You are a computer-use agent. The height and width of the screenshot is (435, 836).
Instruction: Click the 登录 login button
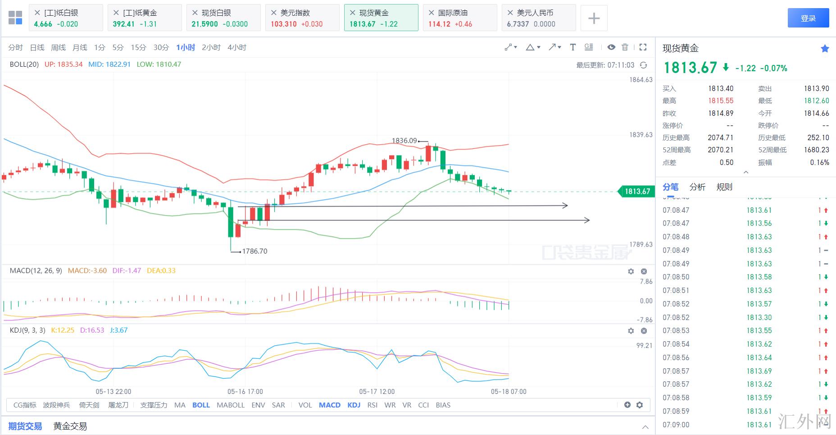[x=808, y=18]
